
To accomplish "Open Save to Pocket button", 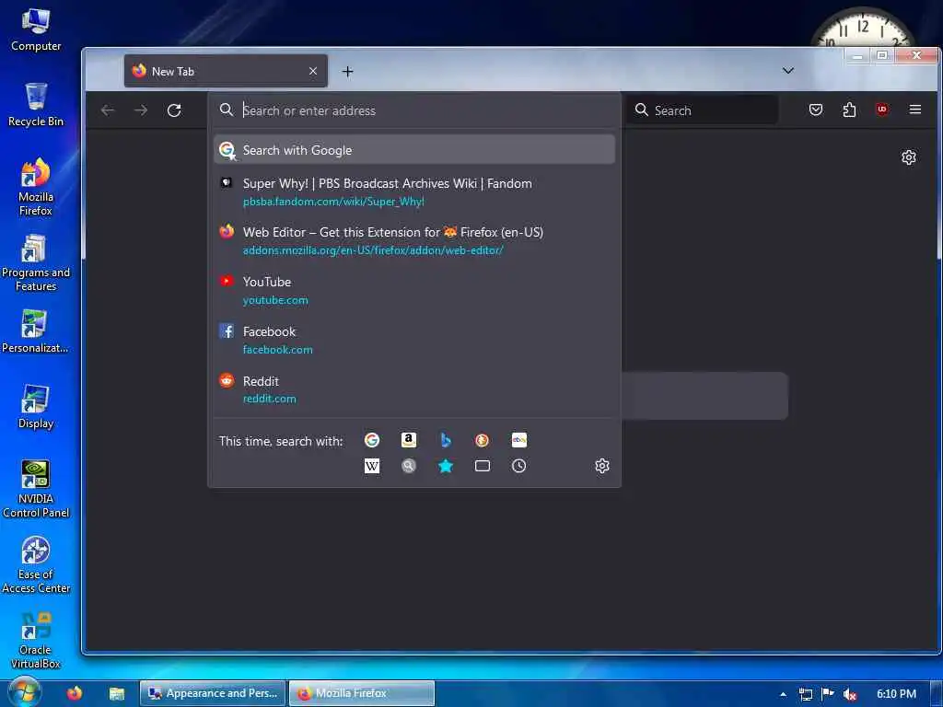I will tap(816, 110).
